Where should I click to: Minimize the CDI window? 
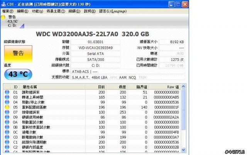click(x=171, y=4)
